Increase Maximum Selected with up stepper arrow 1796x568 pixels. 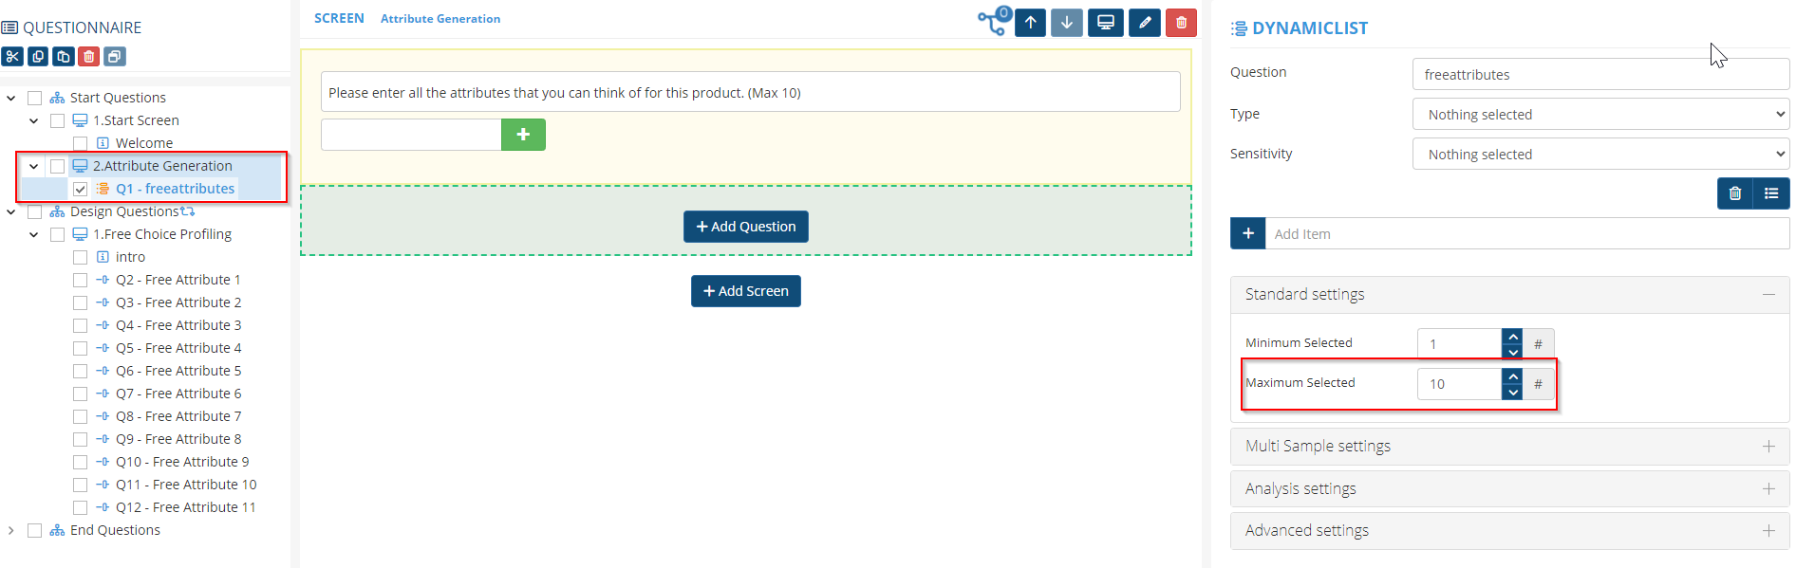pos(1513,376)
